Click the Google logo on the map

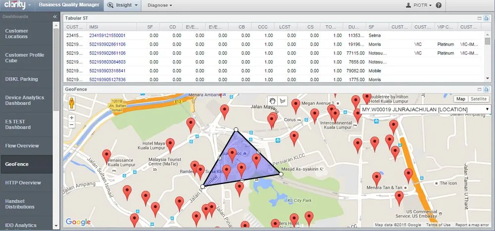pyautogui.click(x=78, y=222)
